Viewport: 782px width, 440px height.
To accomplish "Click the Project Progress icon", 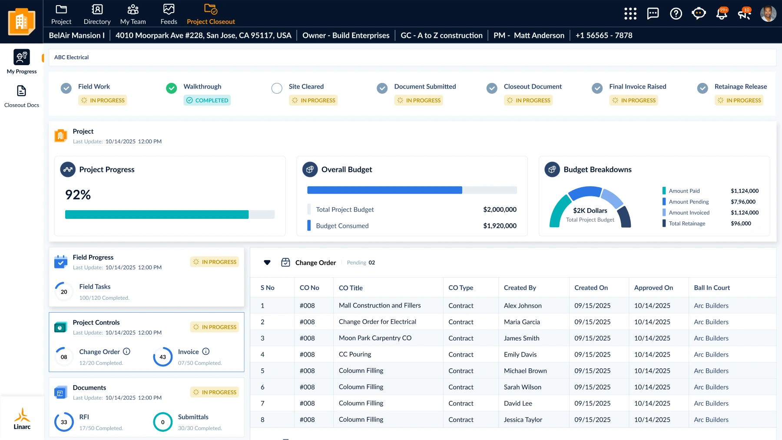I will pyautogui.click(x=68, y=169).
